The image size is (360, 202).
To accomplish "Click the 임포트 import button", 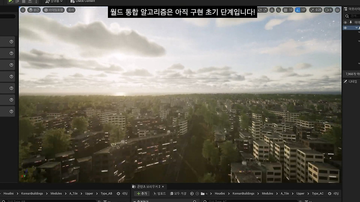I will (159, 194).
